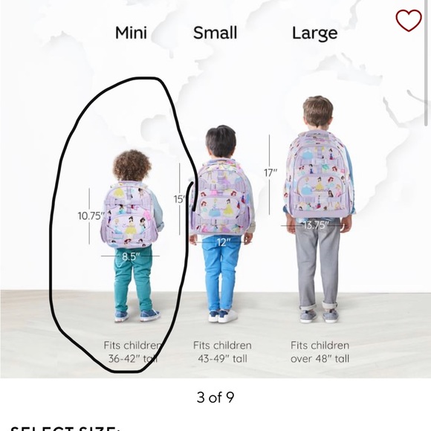Click the 10.75" height measurement label
Viewport: 431px width, 431px height.
[91, 215]
